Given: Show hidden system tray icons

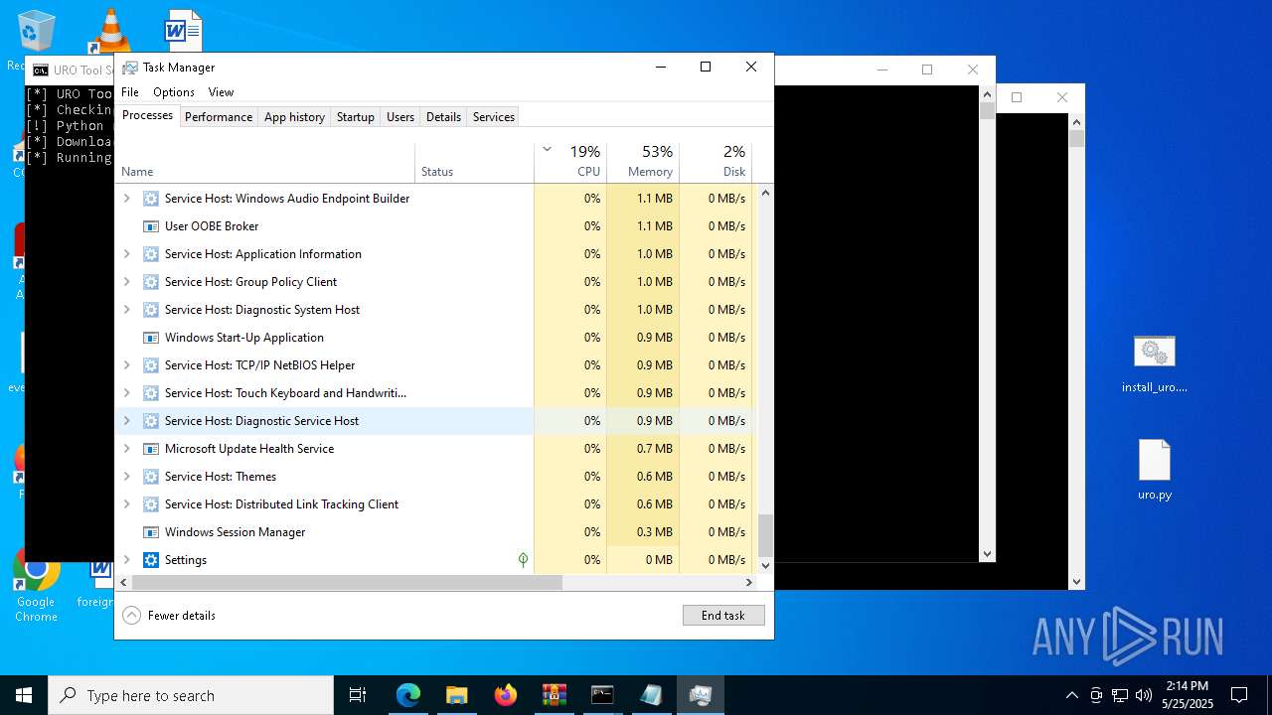Looking at the screenshot, I should click(1071, 695).
